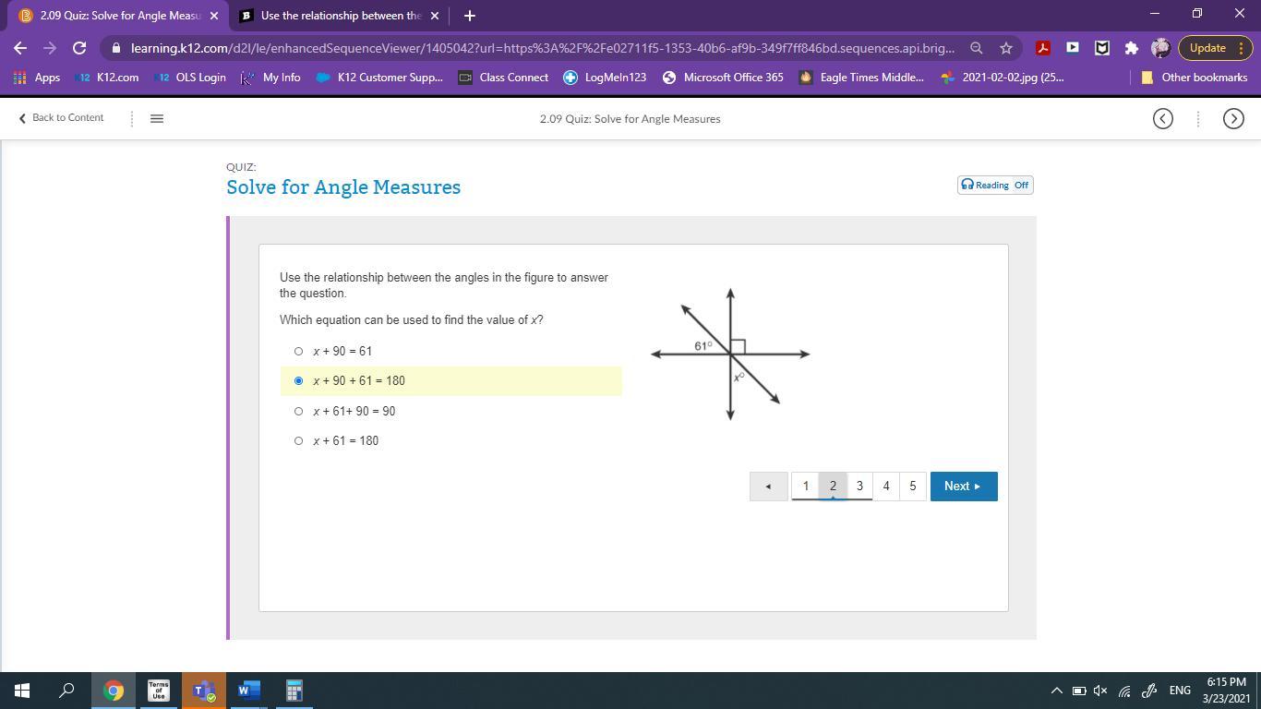This screenshot has height=709, width=1261.
Task: Check the battery status icon
Action: (x=1078, y=691)
